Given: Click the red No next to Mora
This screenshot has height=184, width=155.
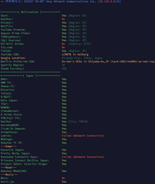Looking at the screenshot, I should click(63, 178).
